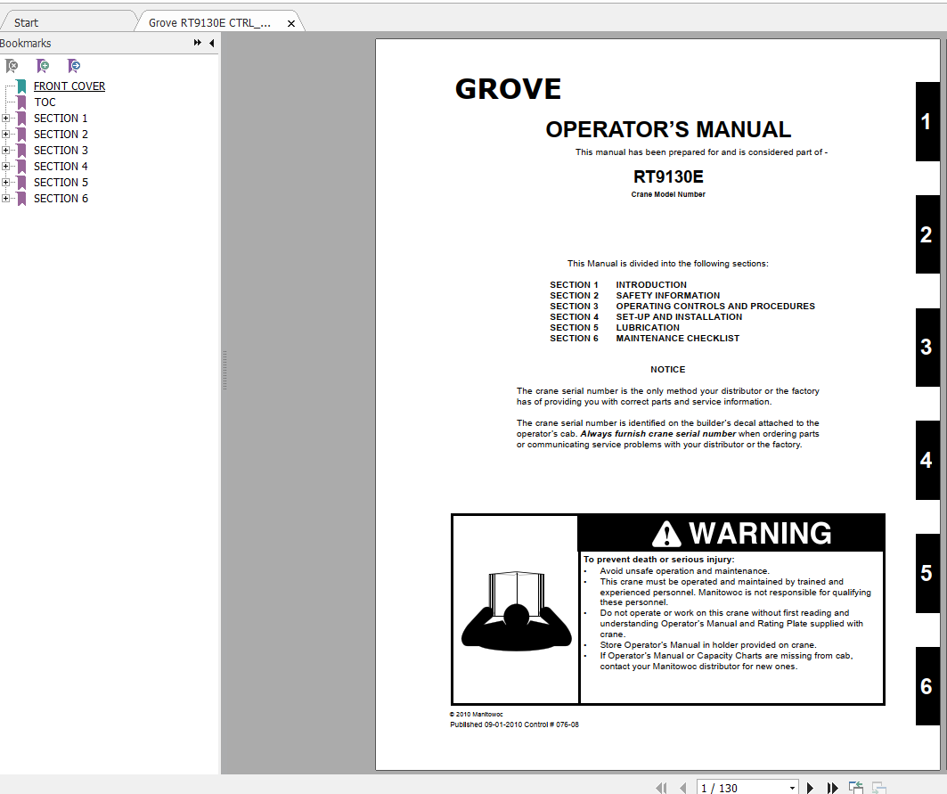Viewport: 947px width, 794px height.
Task: Click the NOTICE heading
Action: pos(668,369)
